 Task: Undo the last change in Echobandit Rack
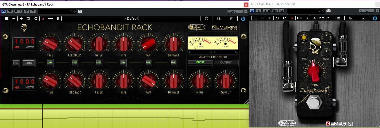coord(29,18)
